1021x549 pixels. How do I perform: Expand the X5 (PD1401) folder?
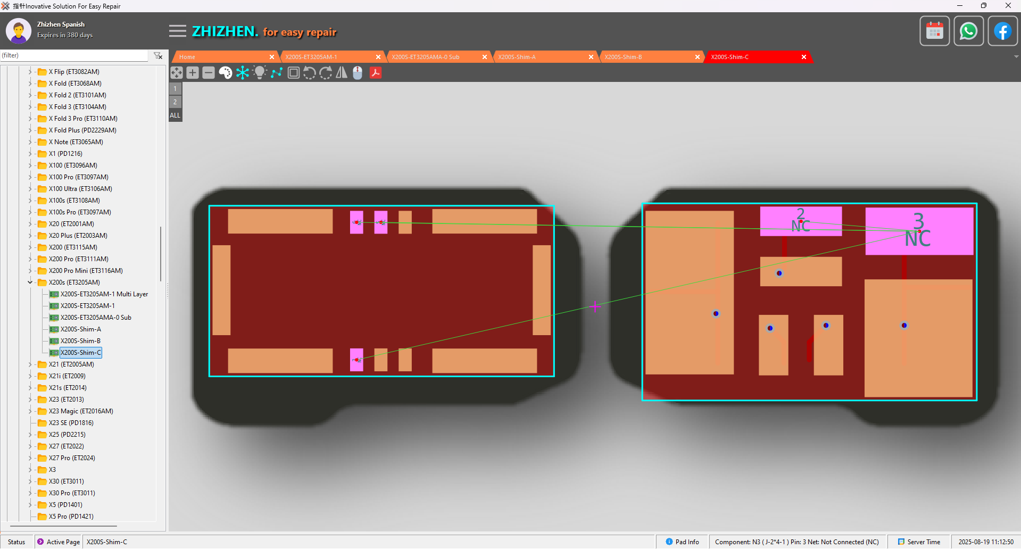point(30,505)
